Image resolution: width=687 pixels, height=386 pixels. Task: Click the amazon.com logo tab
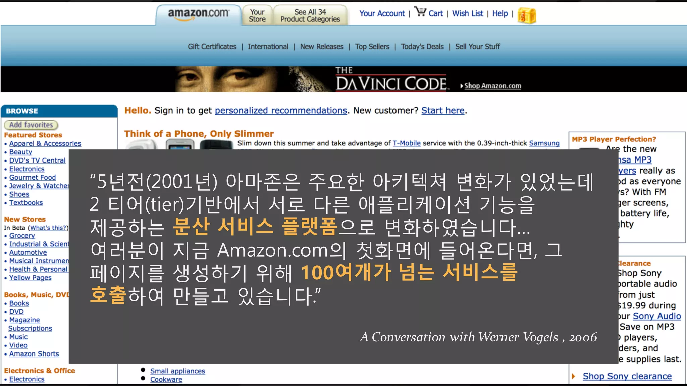(x=199, y=15)
